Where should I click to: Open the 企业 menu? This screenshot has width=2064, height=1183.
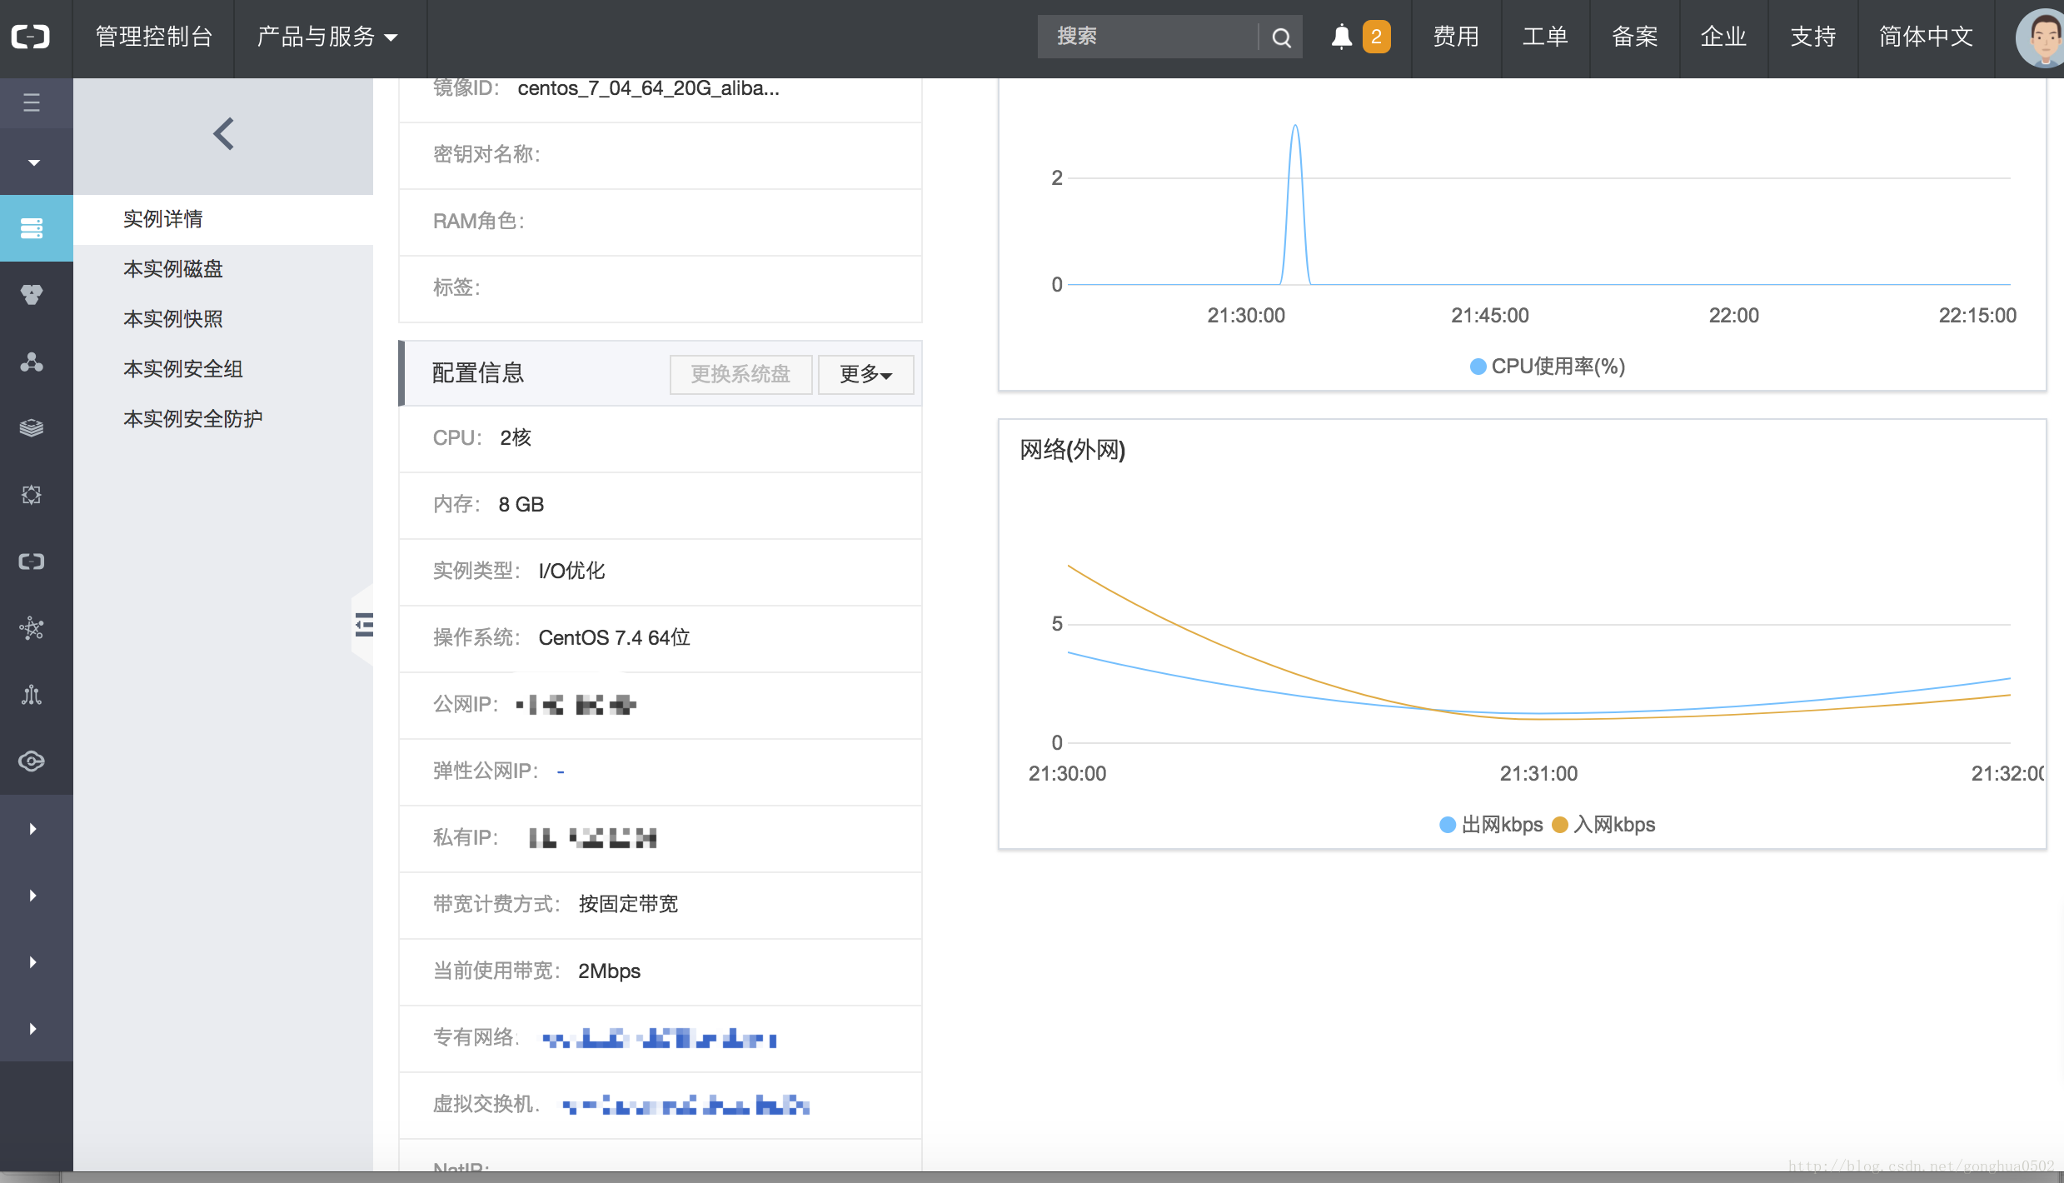[1723, 37]
